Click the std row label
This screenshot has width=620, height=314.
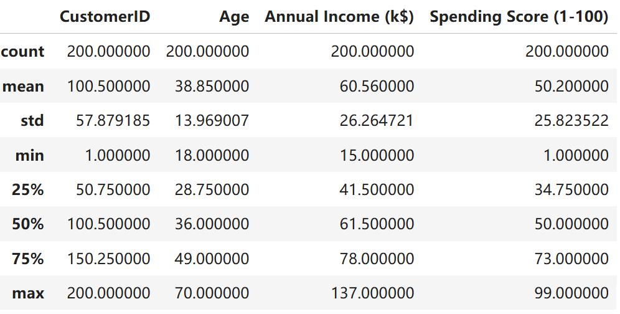(32, 120)
